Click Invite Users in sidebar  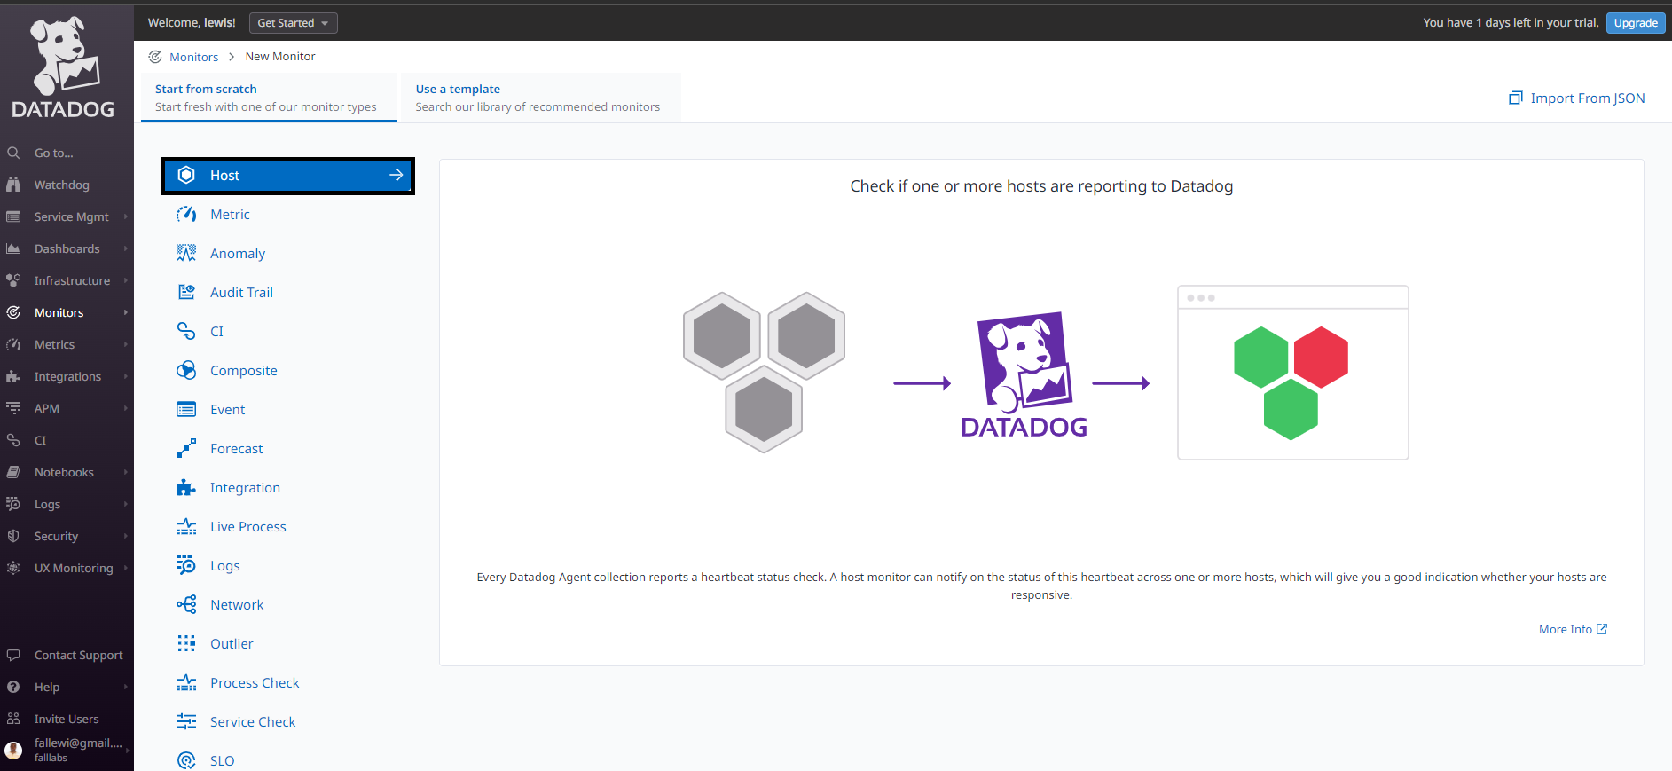click(67, 719)
